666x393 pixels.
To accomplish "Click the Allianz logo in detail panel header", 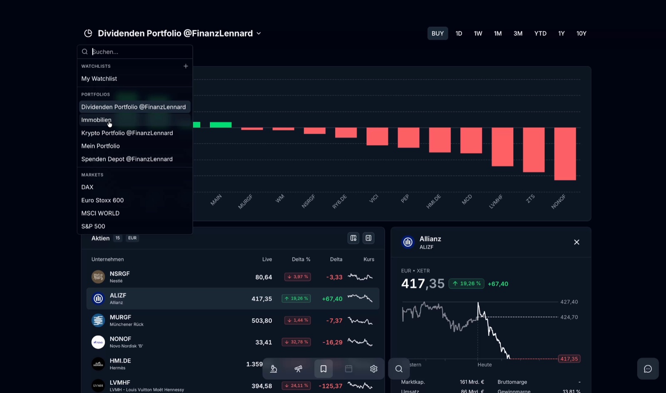I will [x=408, y=242].
